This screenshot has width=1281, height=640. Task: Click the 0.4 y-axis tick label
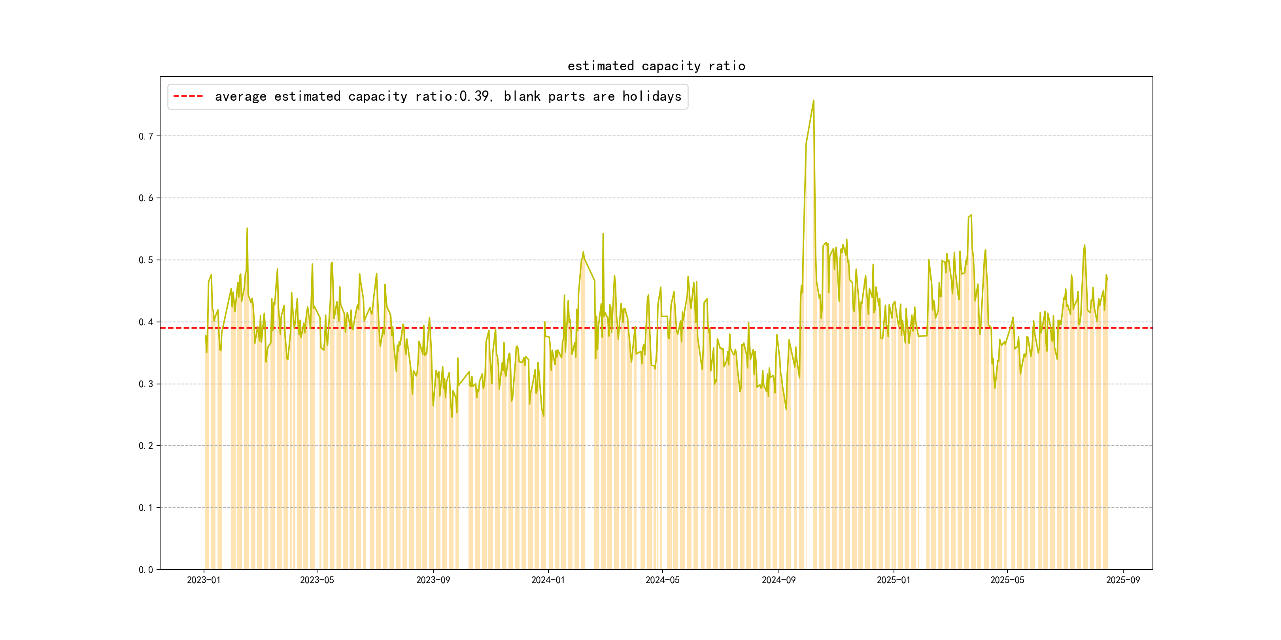pos(146,322)
